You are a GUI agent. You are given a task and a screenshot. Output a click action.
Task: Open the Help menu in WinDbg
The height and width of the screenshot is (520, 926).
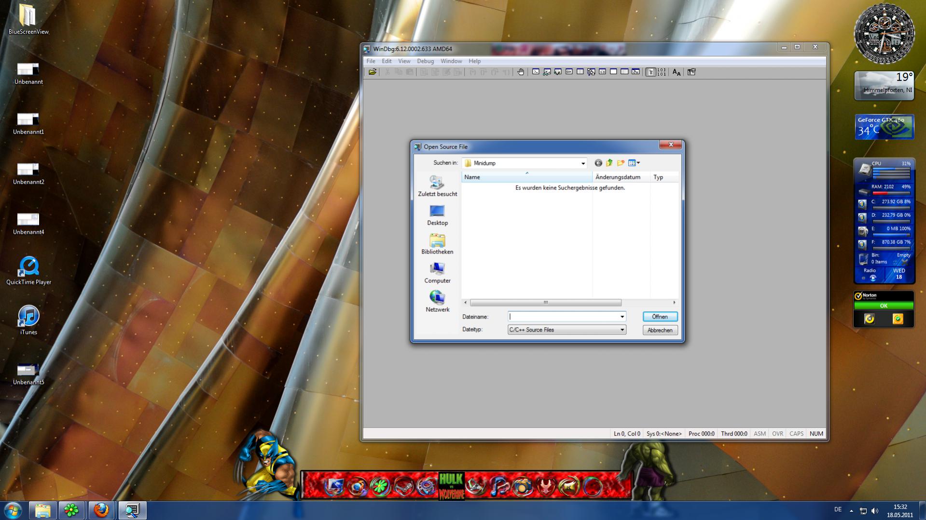tap(474, 61)
